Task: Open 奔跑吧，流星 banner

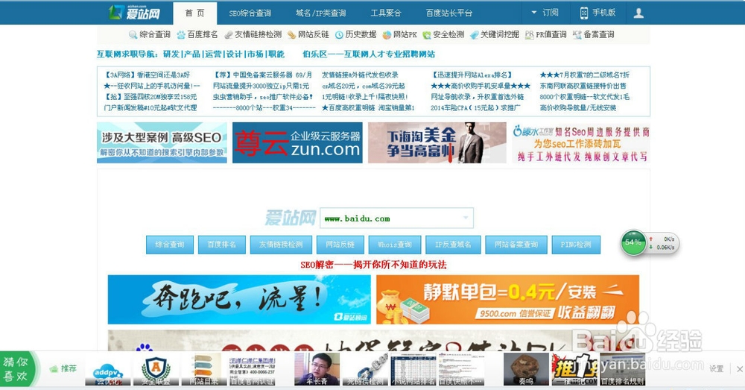Action: pos(239,300)
